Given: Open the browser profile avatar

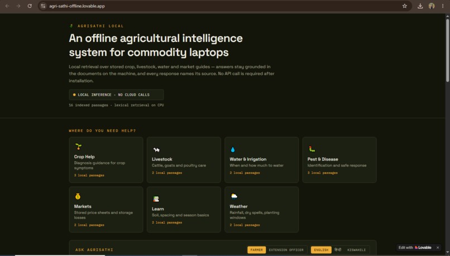Looking at the screenshot, I should coord(432,6).
